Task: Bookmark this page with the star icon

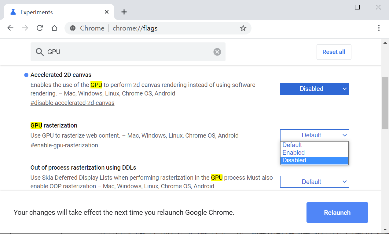Action: coord(243,28)
